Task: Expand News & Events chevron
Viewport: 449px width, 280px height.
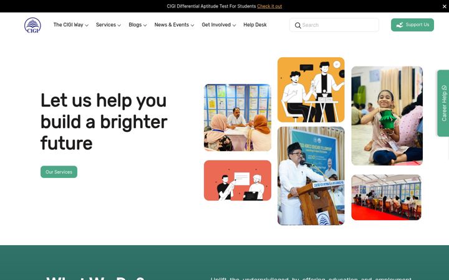Action: click(x=192, y=25)
